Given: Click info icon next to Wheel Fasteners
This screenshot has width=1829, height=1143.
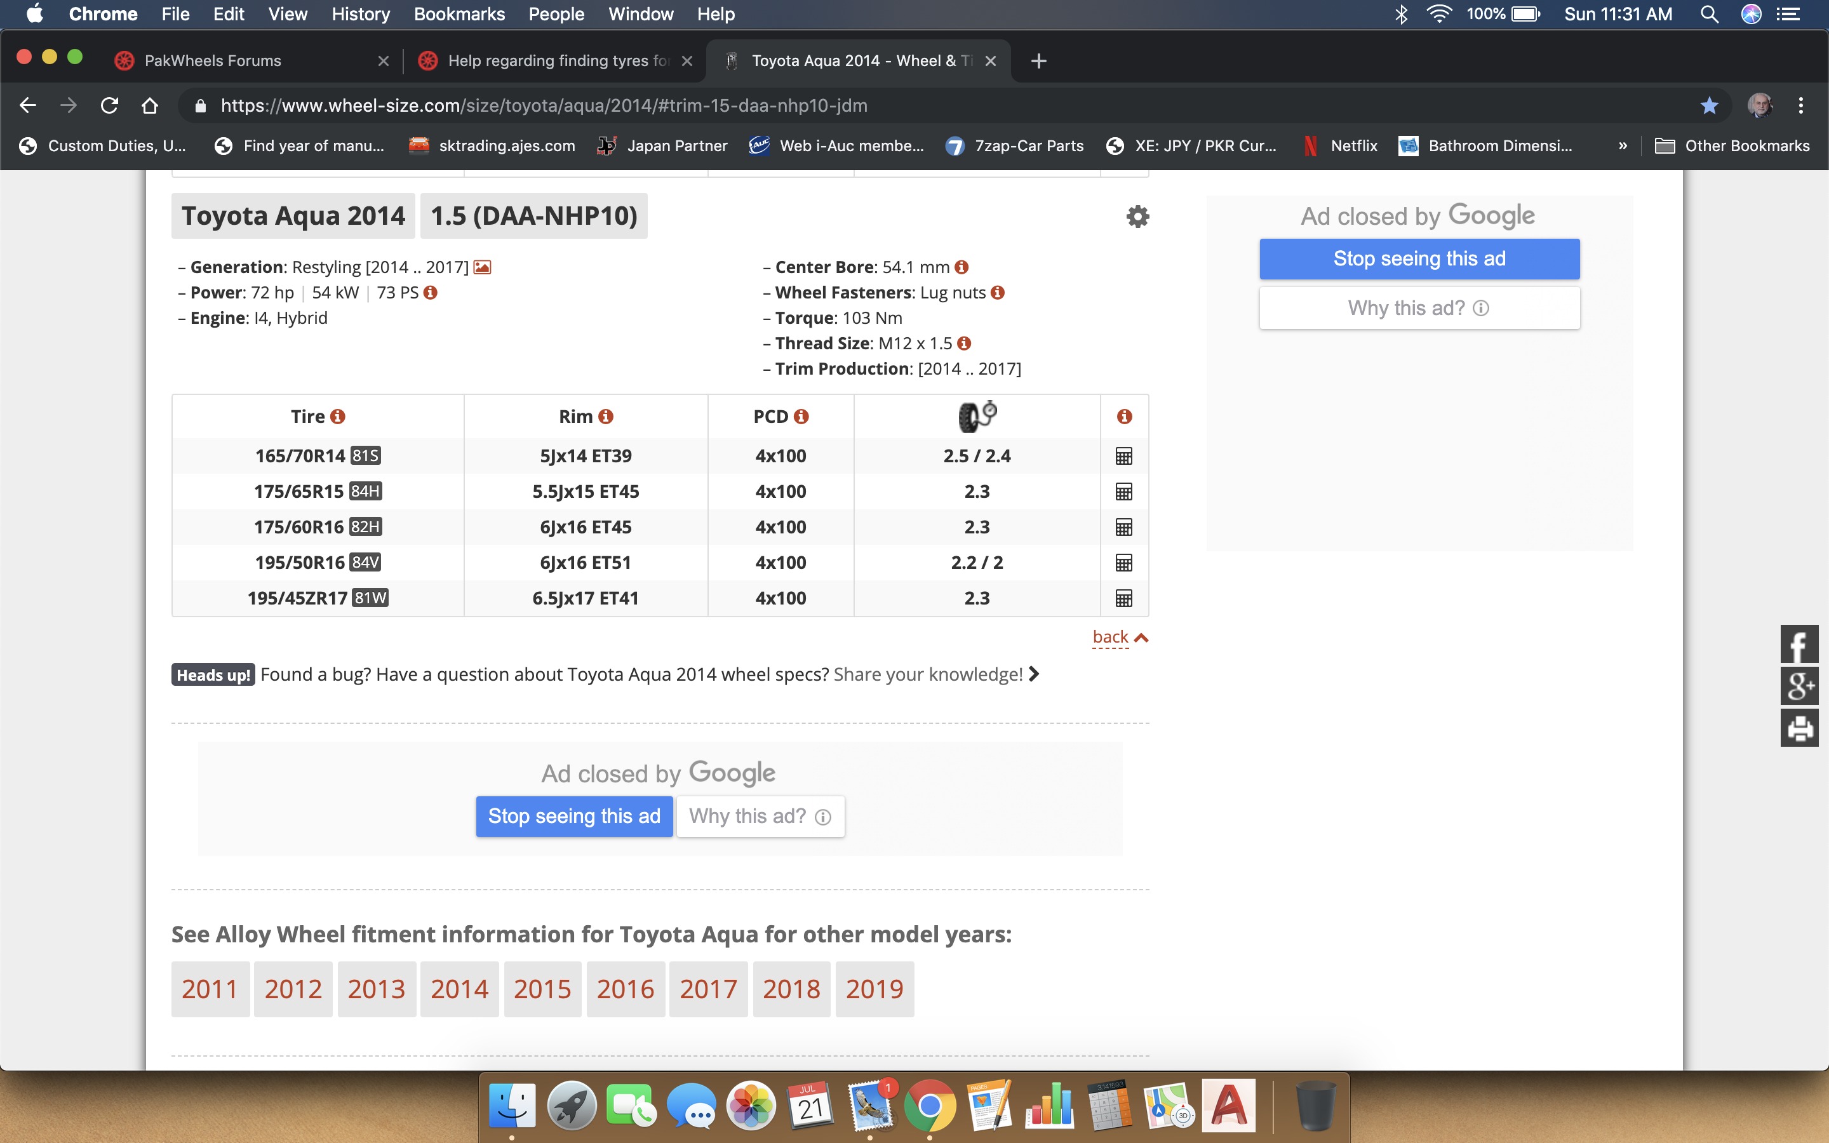Looking at the screenshot, I should tap(998, 293).
